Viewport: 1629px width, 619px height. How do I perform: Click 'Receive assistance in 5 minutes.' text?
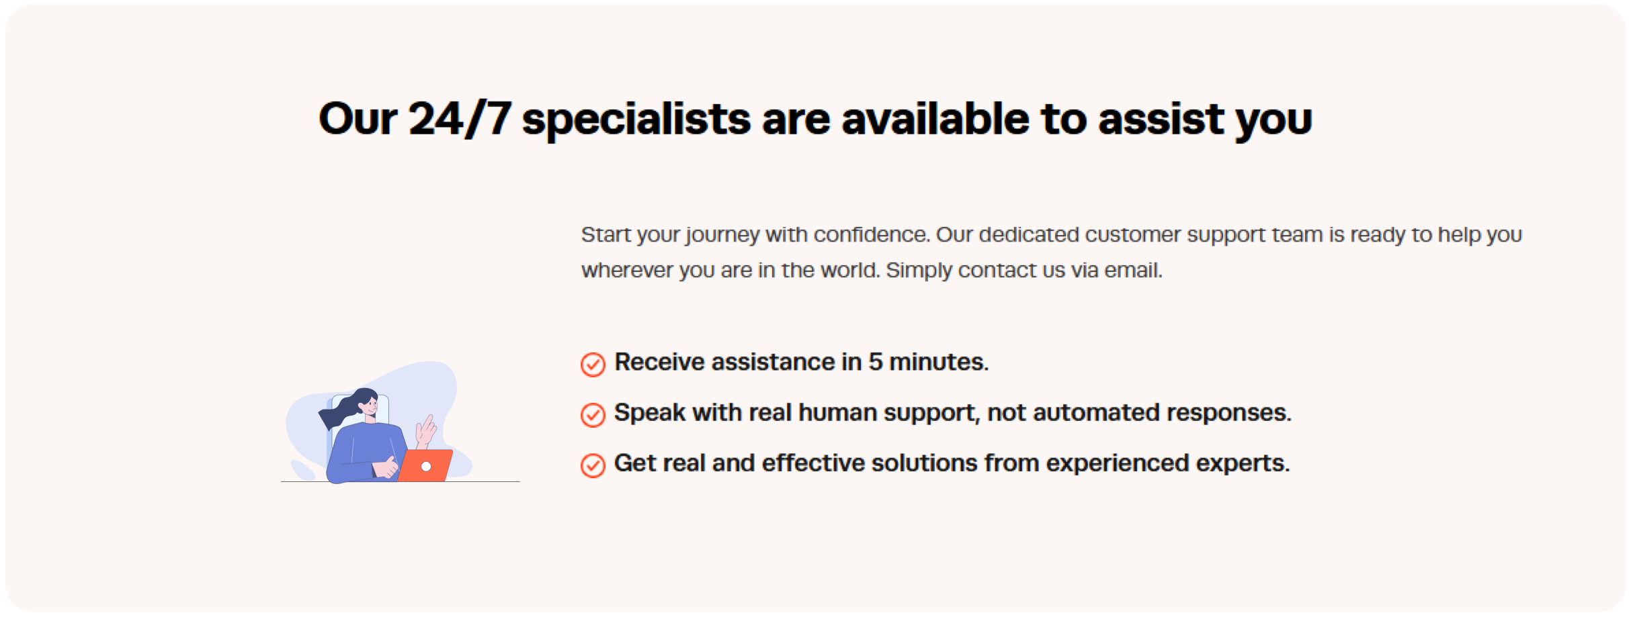(802, 363)
